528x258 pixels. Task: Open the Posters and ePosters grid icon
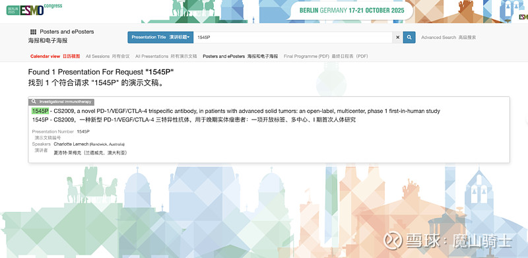pos(33,32)
